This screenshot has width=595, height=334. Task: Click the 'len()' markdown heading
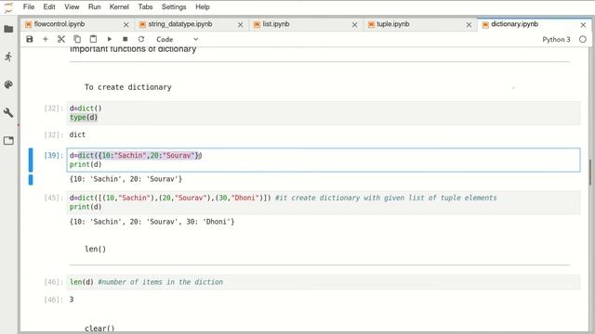pyautogui.click(x=95, y=249)
